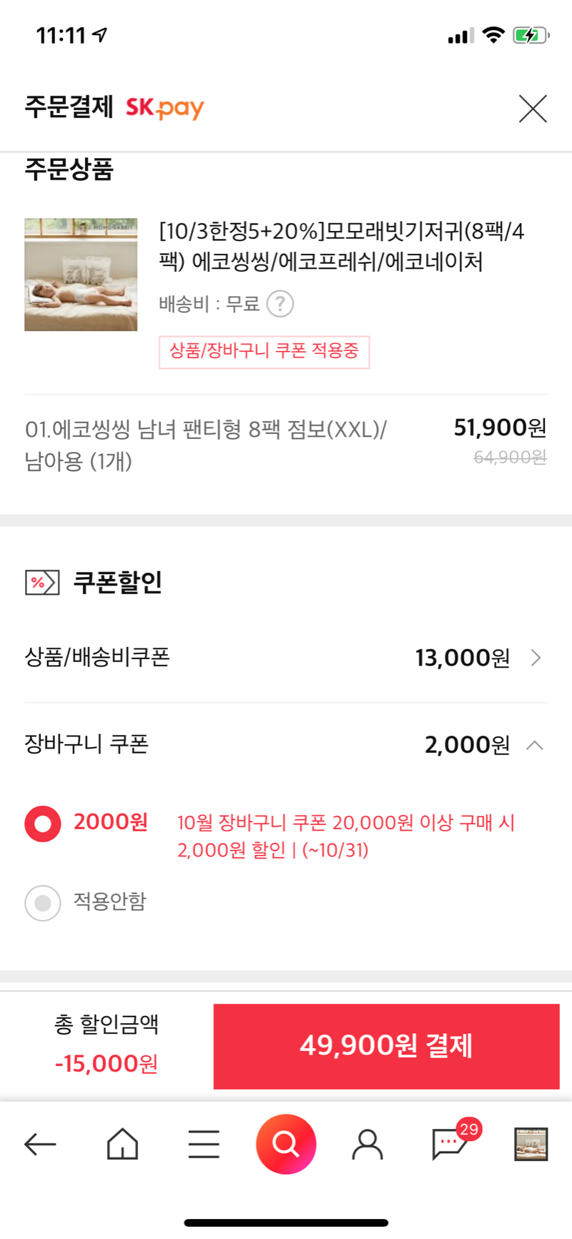The width and height of the screenshot is (572, 1239).
Task: Tap the red search button
Action: click(286, 1144)
